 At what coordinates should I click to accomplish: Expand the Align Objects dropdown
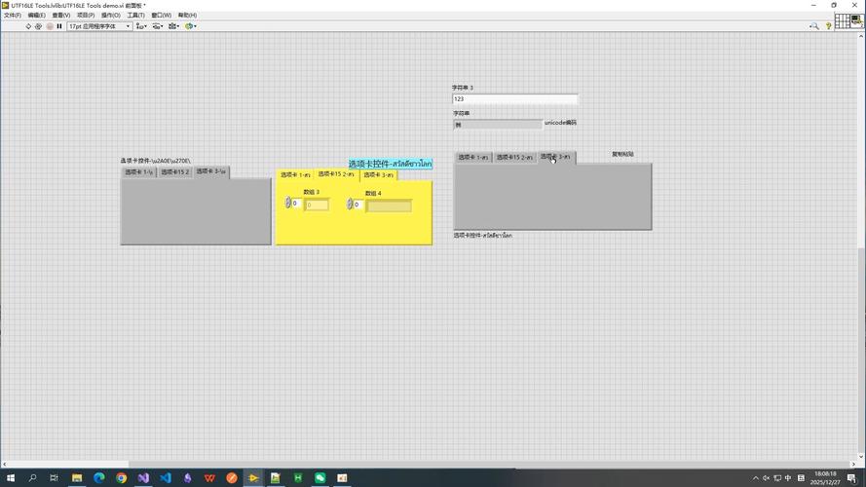[141, 26]
